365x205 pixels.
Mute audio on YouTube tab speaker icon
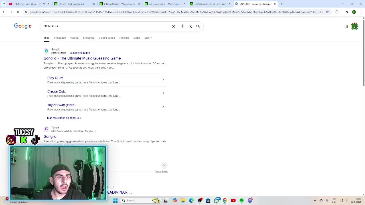click(x=44, y=4)
